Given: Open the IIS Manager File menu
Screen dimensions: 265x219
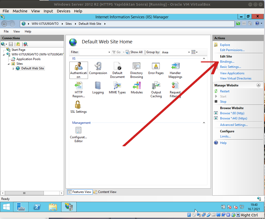Looking at the screenshot, I should pyautogui.click(x=6, y=31).
